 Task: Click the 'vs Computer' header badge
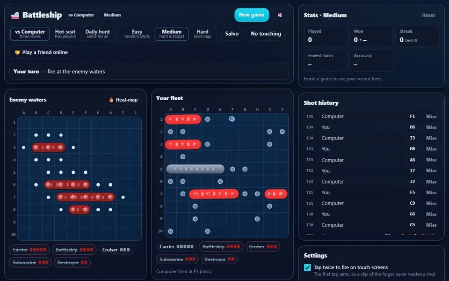coord(81,15)
